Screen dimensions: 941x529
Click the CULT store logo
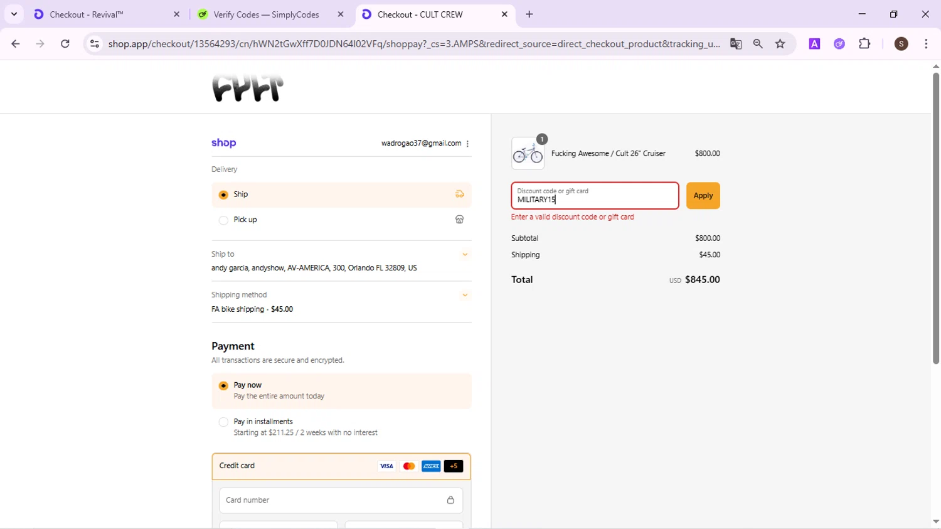(248, 88)
